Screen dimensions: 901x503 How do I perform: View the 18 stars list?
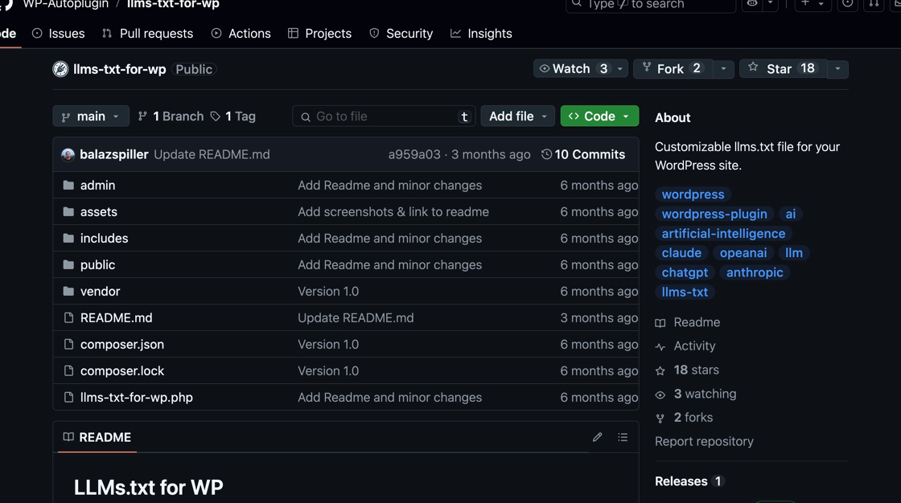pos(687,370)
